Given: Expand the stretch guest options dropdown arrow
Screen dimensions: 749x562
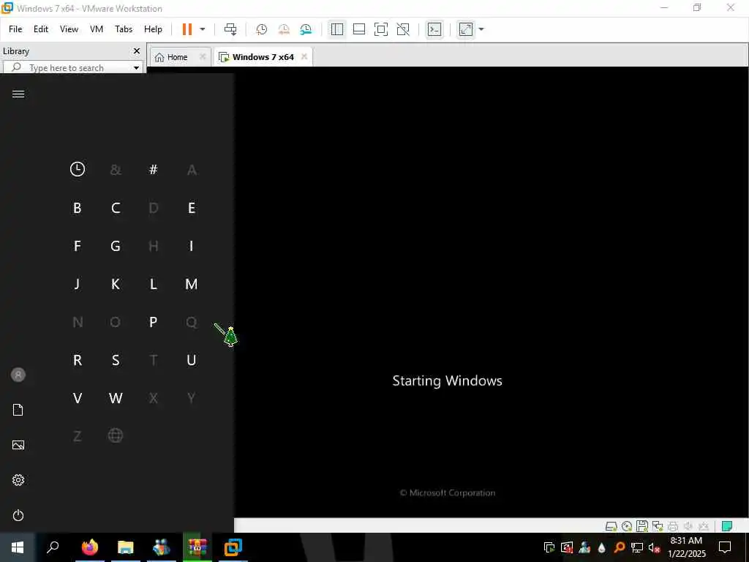Looking at the screenshot, I should (481, 29).
